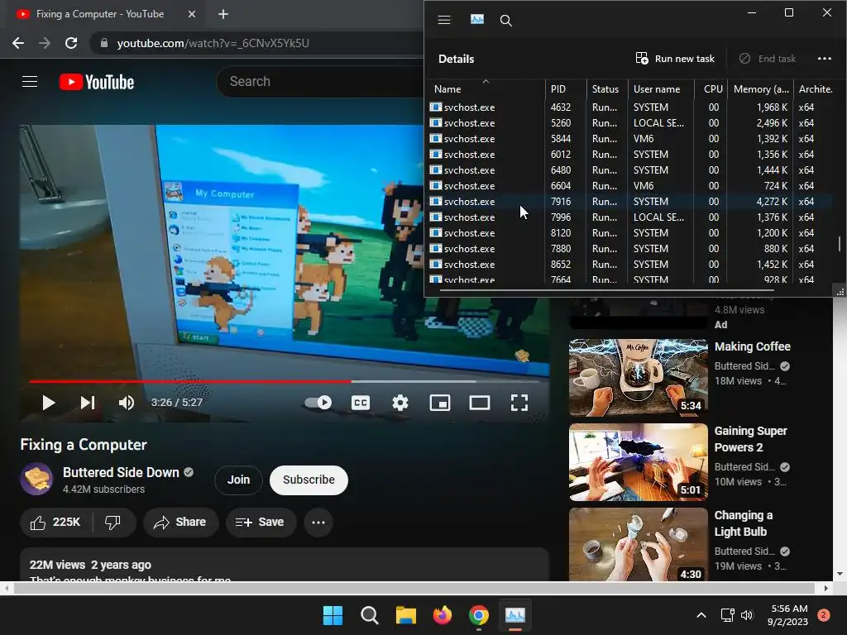Open YouTube guide hamburger menu
The height and width of the screenshot is (635, 847).
click(30, 82)
